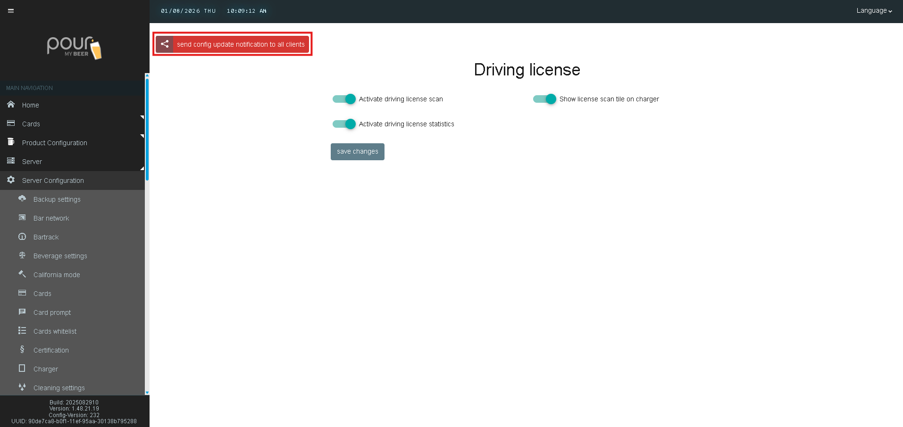Screen dimensions: 903x427
Task: Turn off Activate driving license statistics
Action: 344,124
